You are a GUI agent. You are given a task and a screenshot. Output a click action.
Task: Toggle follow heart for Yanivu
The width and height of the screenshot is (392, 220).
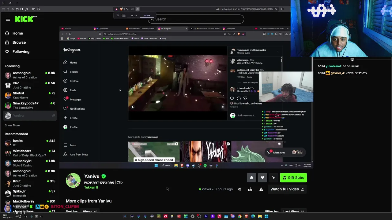tap(262, 178)
